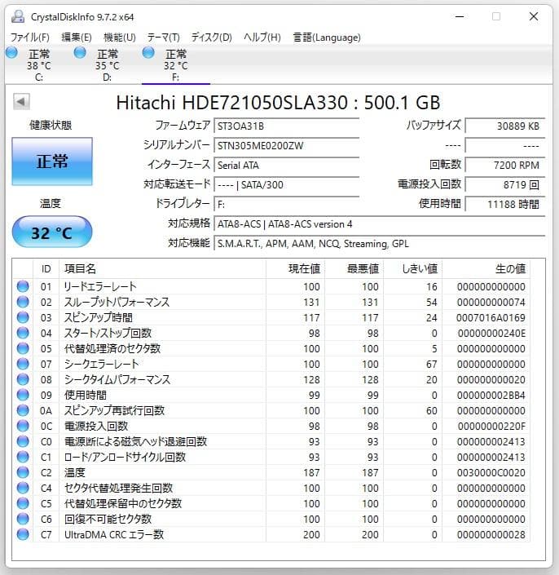Minimize the CrystalDiskInfo window

pos(460,16)
